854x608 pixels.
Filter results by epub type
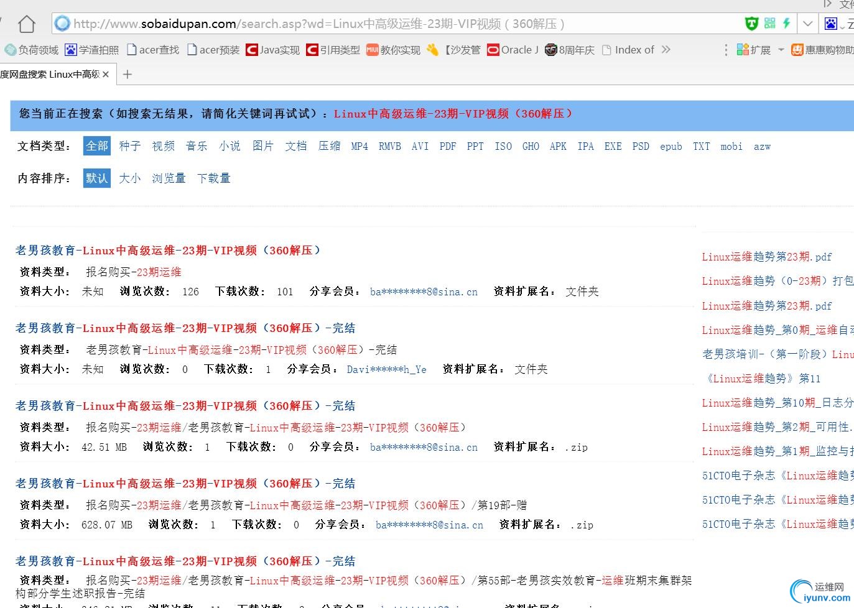click(x=671, y=147)
